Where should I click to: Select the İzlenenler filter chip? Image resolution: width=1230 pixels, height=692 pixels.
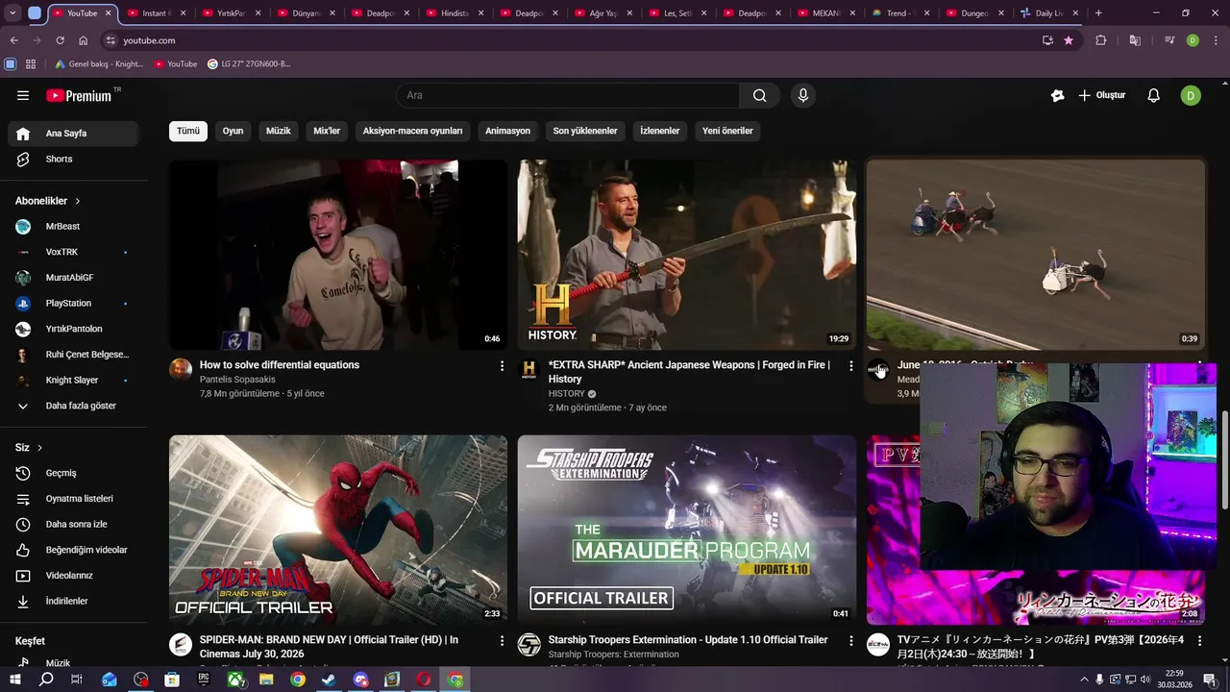[660, 131]
